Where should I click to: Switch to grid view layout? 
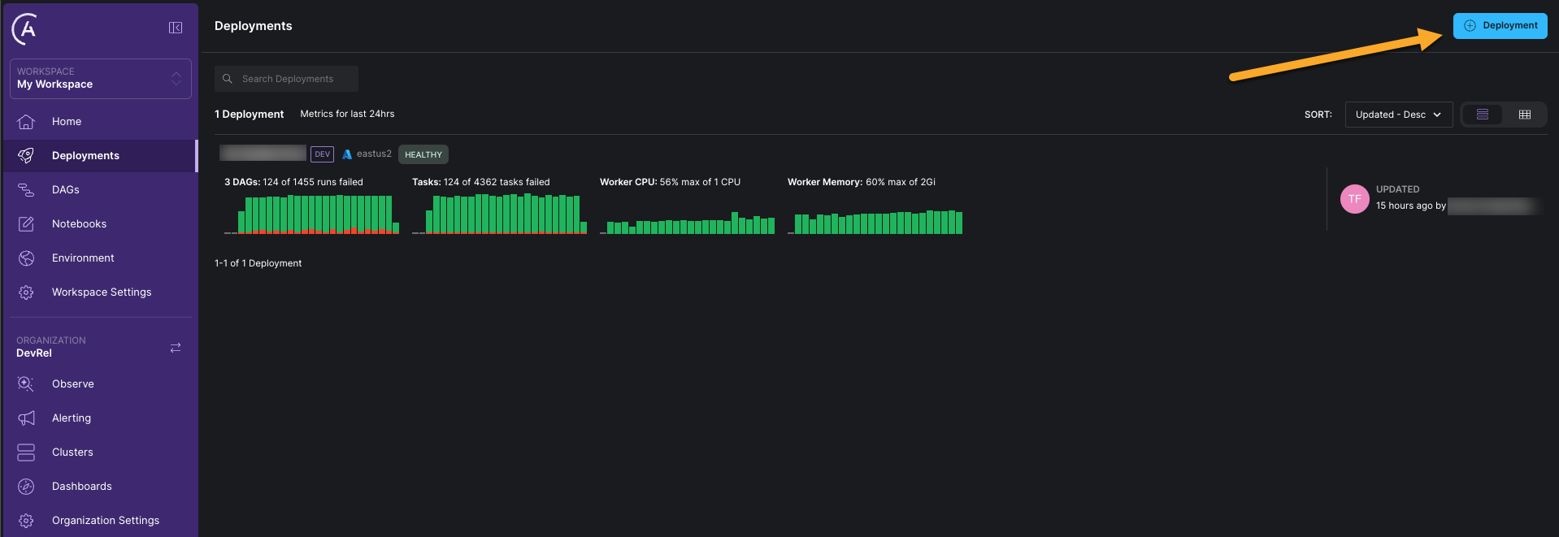1525,115
